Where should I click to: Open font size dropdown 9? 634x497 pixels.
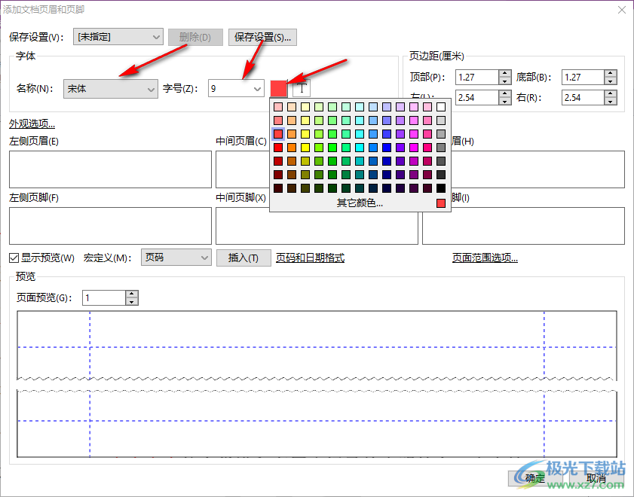click(x=236, y=88)
